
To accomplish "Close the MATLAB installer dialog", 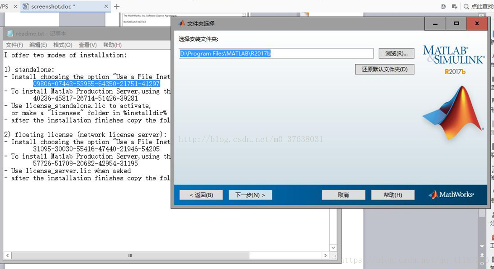I will pos(477,24).
